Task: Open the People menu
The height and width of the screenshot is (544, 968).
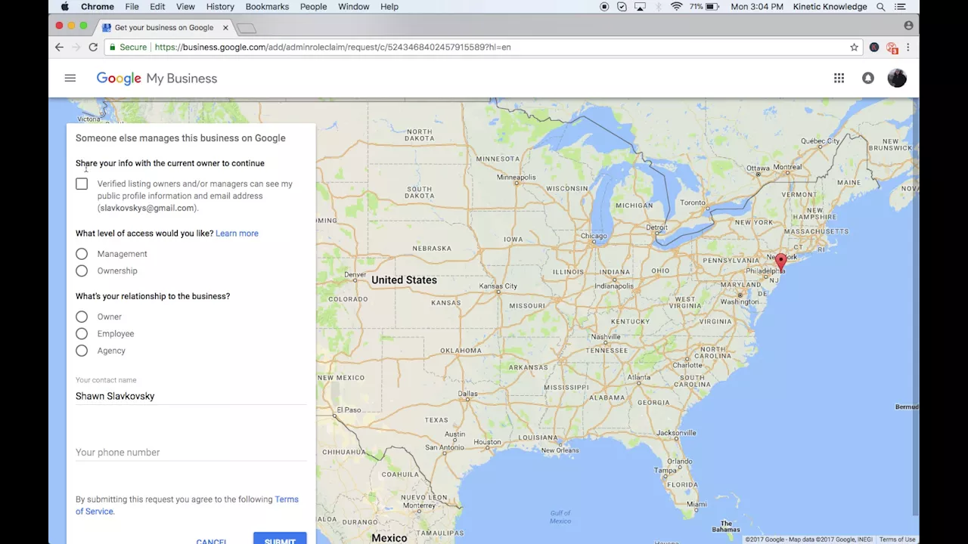Action: pos(313,7)
